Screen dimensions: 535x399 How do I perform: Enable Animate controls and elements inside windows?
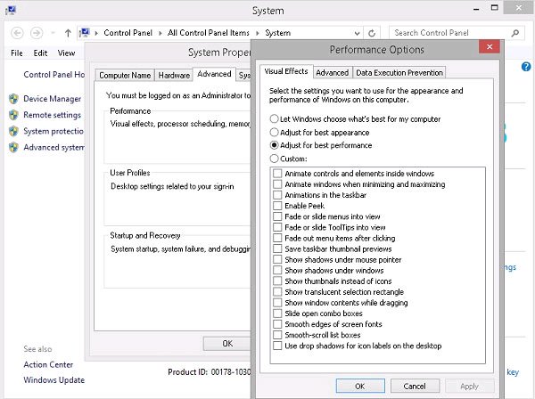click(x=277, y=174)
